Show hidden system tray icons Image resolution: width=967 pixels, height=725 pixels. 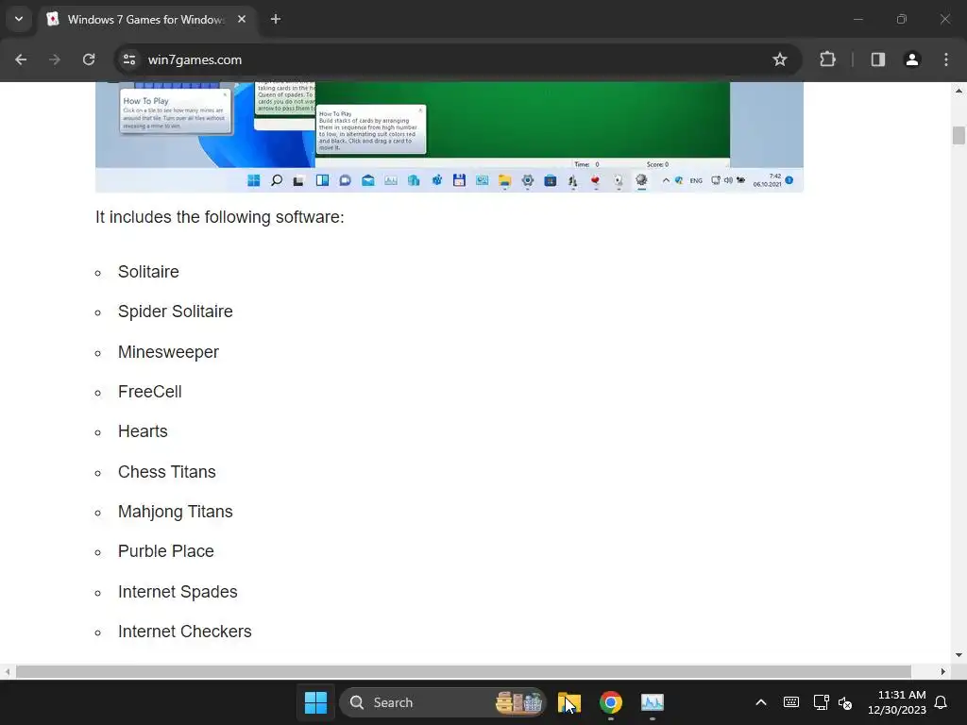(x=761, y=702)
